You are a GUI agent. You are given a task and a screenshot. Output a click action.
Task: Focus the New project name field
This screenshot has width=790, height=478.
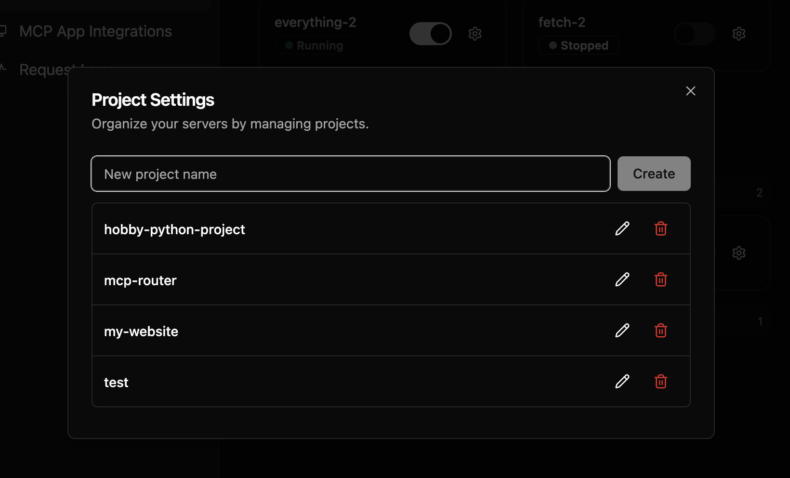pos(350,174)
